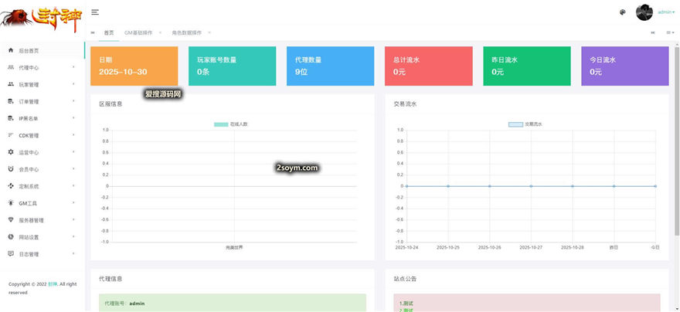The width and height of the screenshot is (680, 312).
Task: Close the GM基础操作 tab
Action: (160, 32)
